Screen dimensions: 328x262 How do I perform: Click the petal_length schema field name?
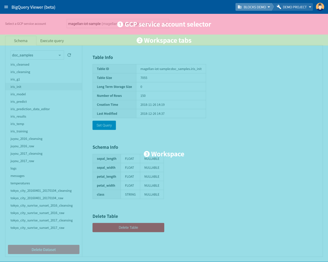106,177
